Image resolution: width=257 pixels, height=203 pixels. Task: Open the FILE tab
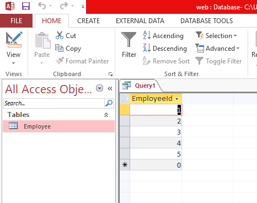point(16,21)
